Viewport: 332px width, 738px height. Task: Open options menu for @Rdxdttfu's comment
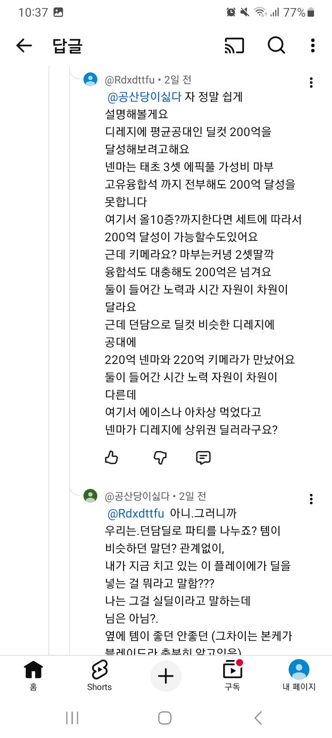(x=311, y=83)
